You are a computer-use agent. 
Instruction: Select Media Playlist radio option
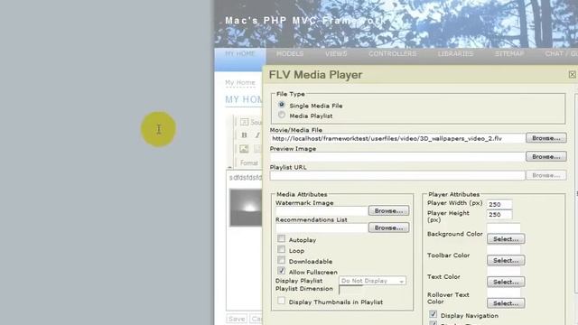pyautogui.click(x=282, y=115)
